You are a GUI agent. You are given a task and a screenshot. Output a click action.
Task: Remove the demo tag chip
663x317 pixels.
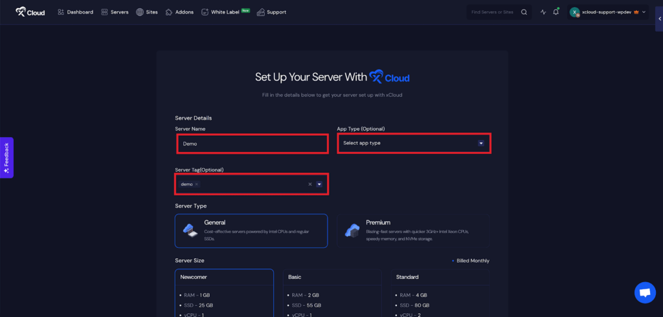coord(196,184)
